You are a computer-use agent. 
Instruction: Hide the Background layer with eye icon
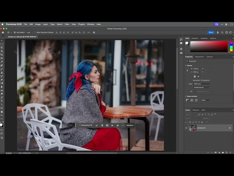(x=186, y=128)
